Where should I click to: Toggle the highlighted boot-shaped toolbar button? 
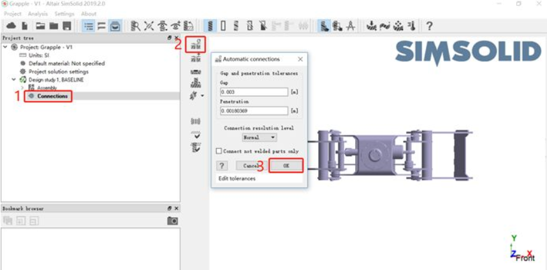pyautogui.click(x=325, y=26)
